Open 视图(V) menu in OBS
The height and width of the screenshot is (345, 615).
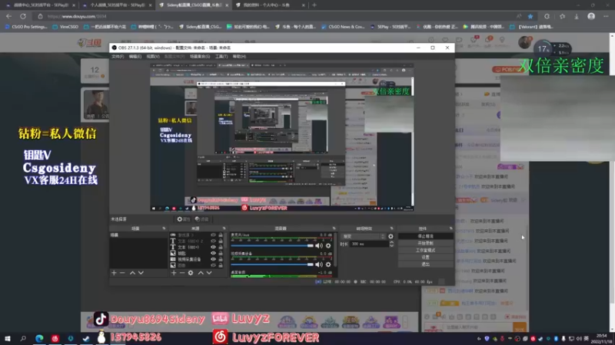click(152, 57)
